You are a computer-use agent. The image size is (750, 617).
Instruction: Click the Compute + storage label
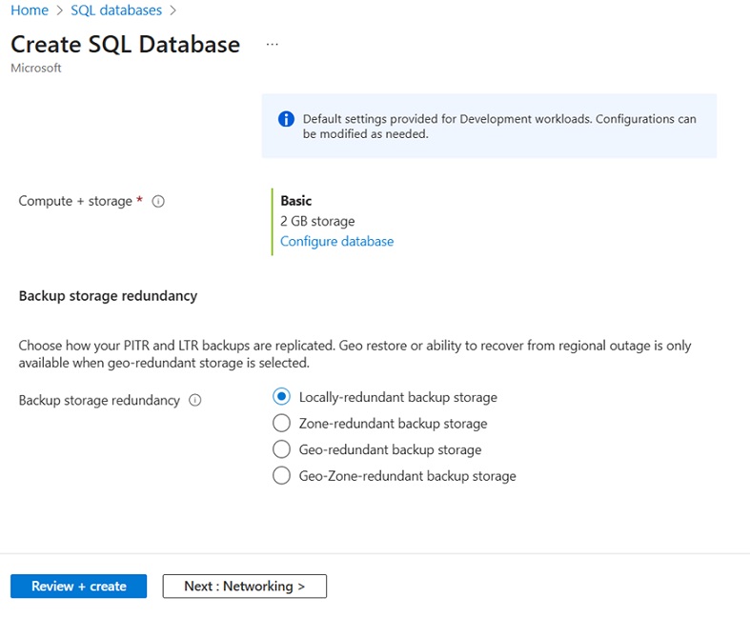click(75, 201)
